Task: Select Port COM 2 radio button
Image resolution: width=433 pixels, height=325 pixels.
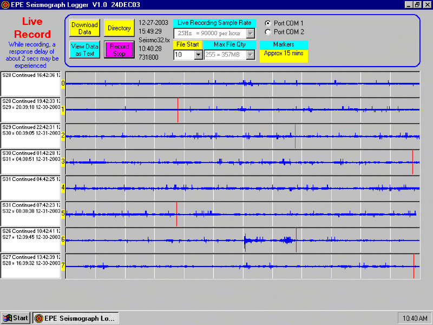Action: coord(268,32)
